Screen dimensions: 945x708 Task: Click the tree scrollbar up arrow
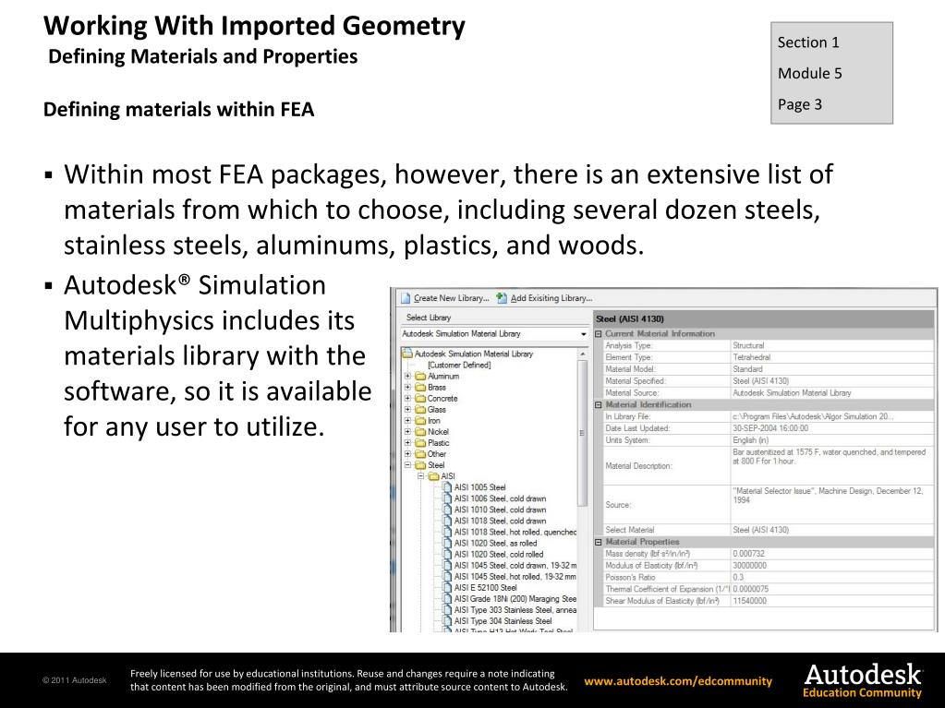pyautogui.click(x=582, y=354)
